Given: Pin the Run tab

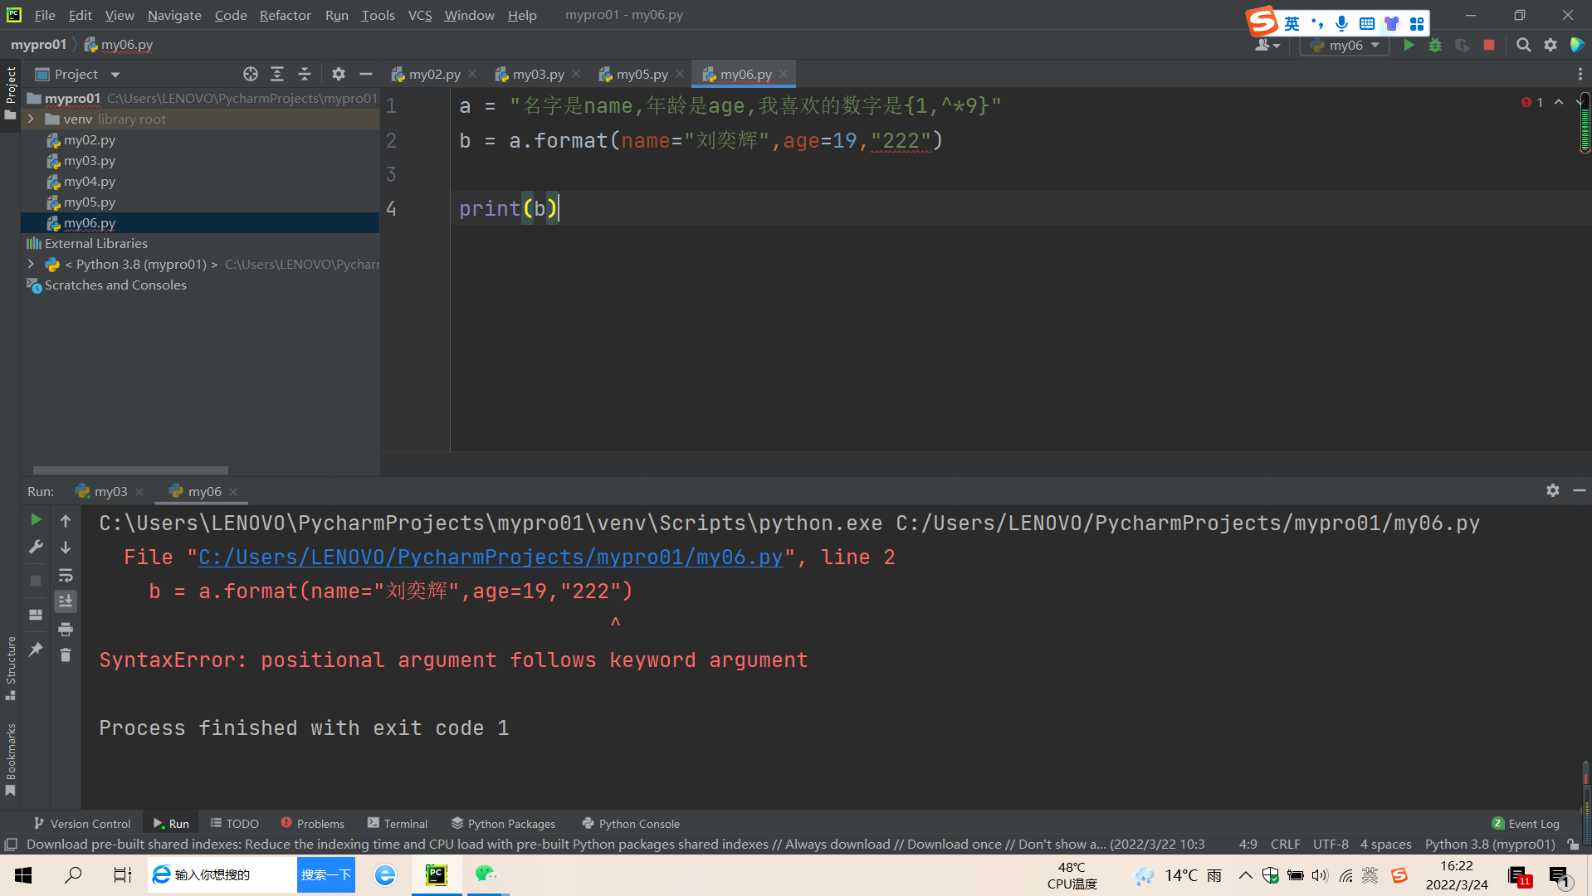Looking at the screenshot, I should [36, 650].
